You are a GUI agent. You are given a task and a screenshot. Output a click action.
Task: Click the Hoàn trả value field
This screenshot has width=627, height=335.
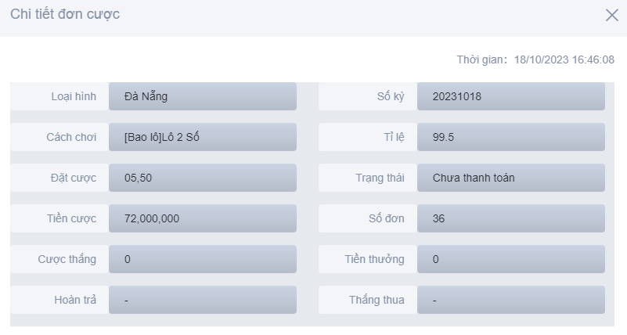click(203, 300)
